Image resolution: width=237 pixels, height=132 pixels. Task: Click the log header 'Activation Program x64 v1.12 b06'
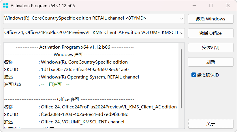75,47
